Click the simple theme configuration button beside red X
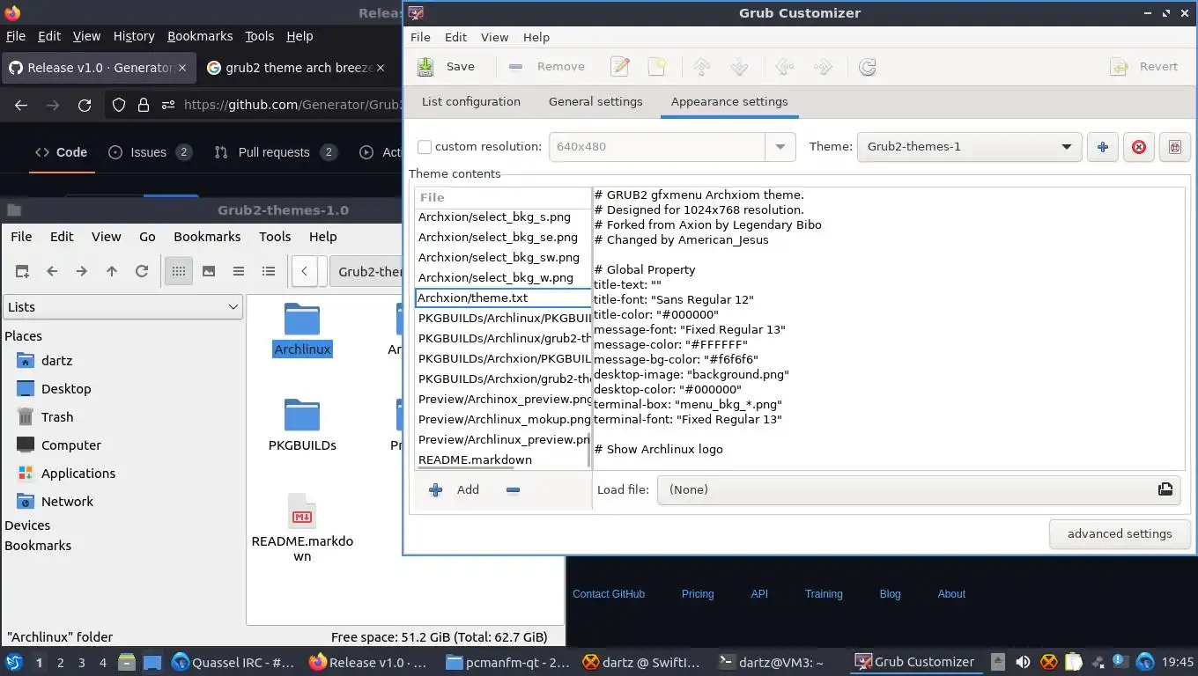Image resolution: width=1198 pixels, height=676 pixels. 1174,147
